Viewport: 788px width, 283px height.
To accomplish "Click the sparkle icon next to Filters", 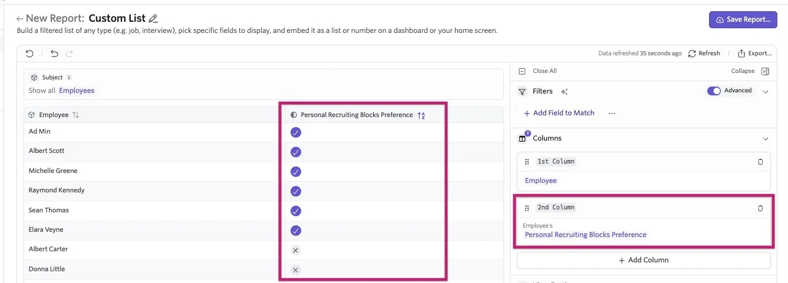I will click(564, 92).
